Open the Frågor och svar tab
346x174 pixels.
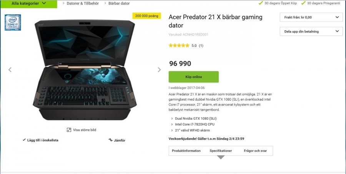click(x=256, y=151)
